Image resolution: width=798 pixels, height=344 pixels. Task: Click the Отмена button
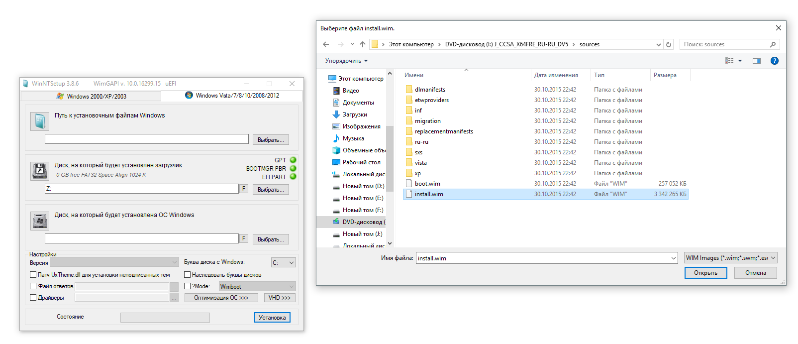pyautogui.click(x=756, y=273)
